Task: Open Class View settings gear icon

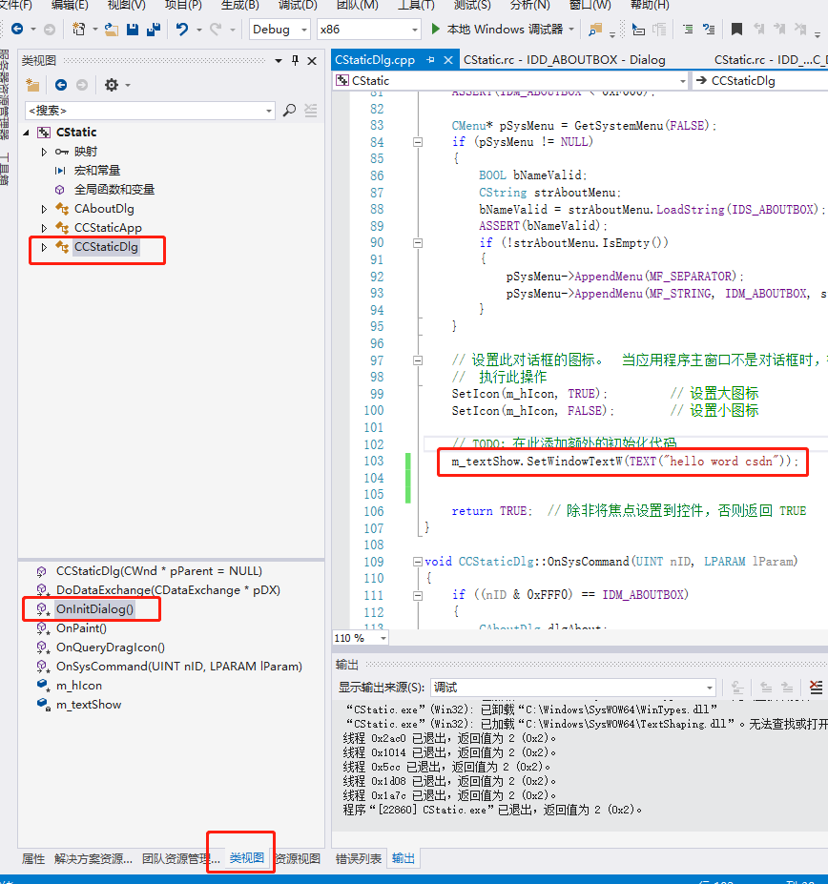Action: (x=112, y=85)
